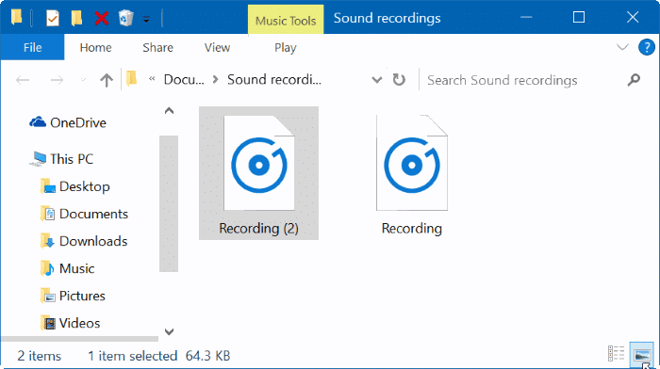The height and width of the screenshot is (369, 660).
Task: Select the Music Tools contextual tab
Action: point(286,20)
